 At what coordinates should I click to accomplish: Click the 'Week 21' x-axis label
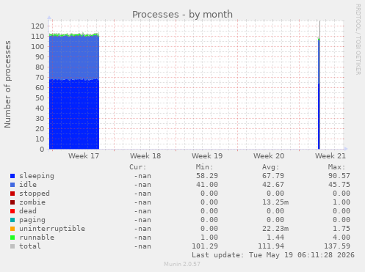[330, 156]
